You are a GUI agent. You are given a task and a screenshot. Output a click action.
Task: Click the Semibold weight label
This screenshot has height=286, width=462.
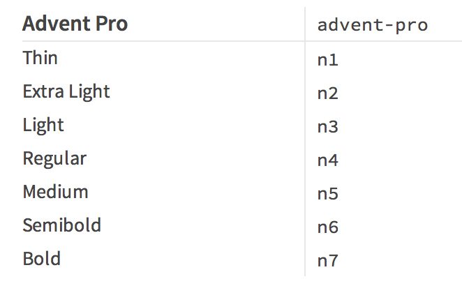click(x=62, y=225)
